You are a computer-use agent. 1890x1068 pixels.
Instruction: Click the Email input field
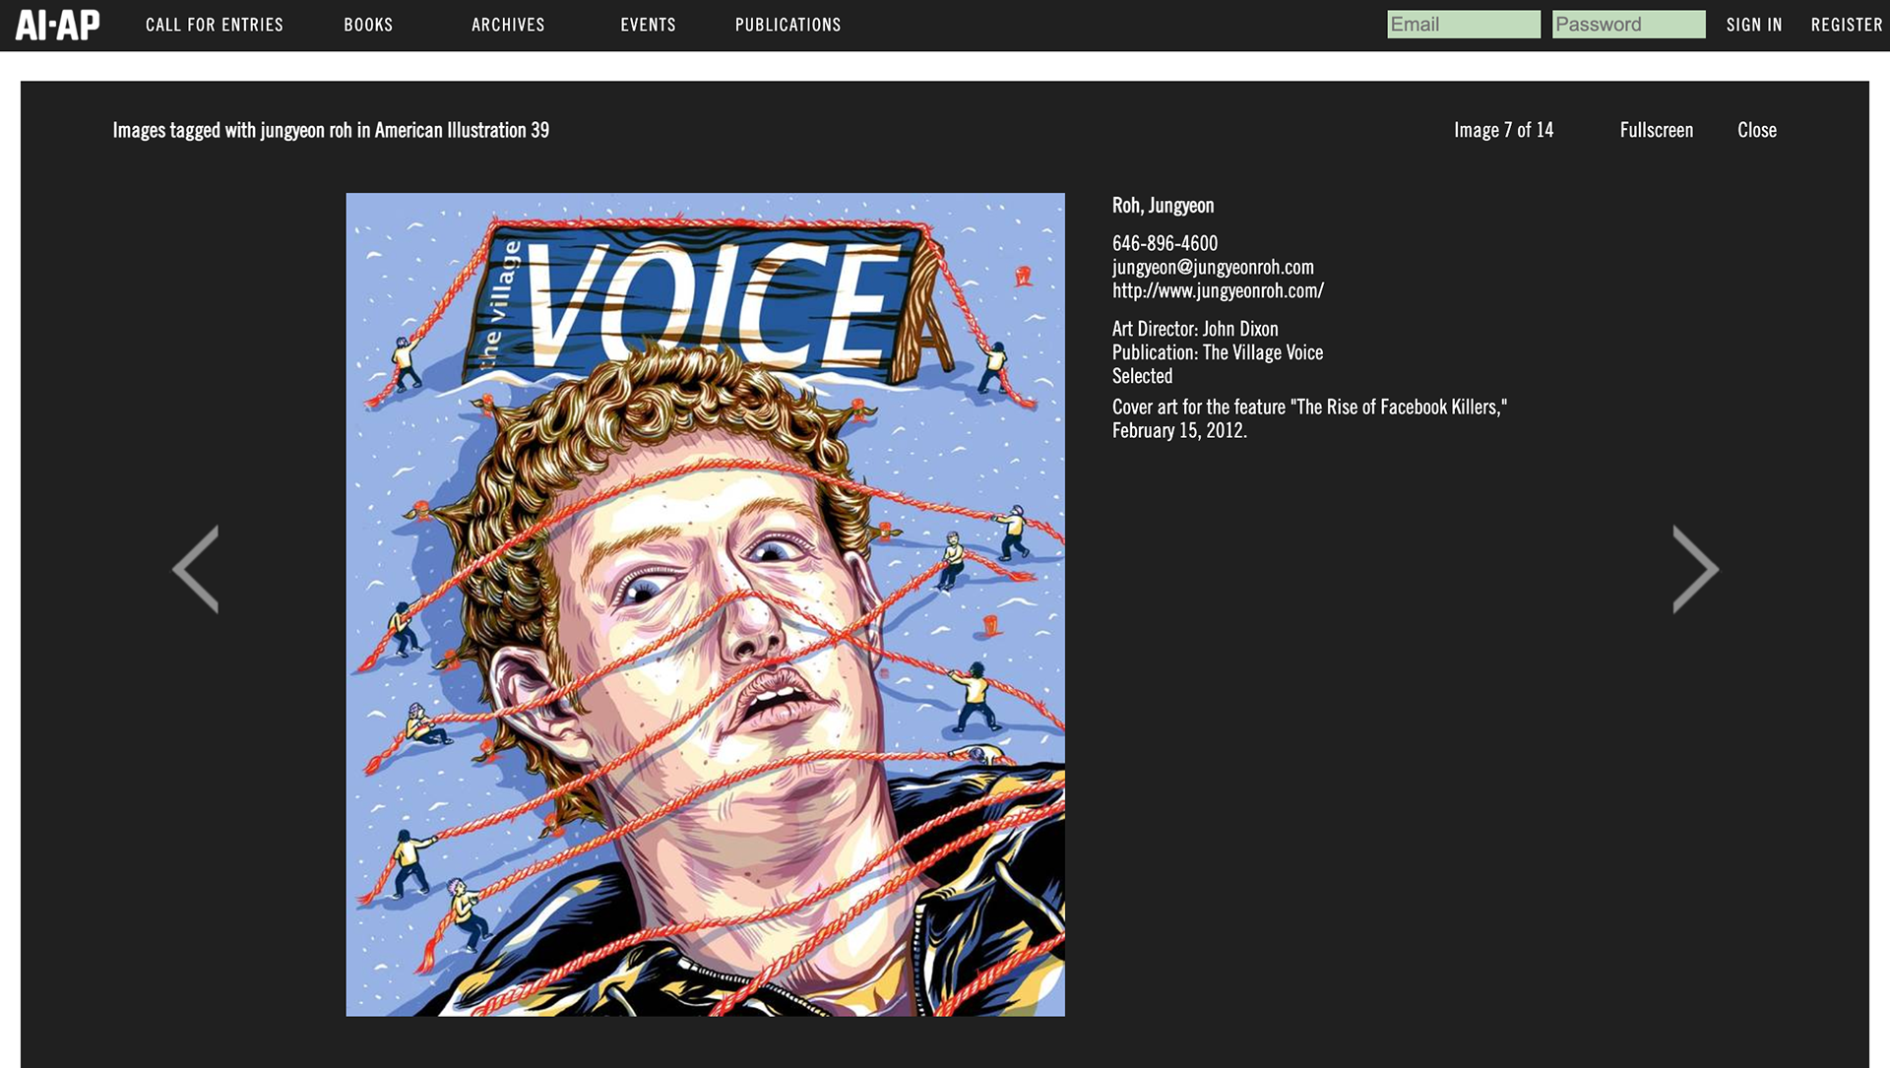[1463, 25]
